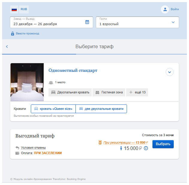The height and width of the screenshot is (185, 189).
Task: Click the Двуспальная кровать amenity tag
Action: pos(70,92)
